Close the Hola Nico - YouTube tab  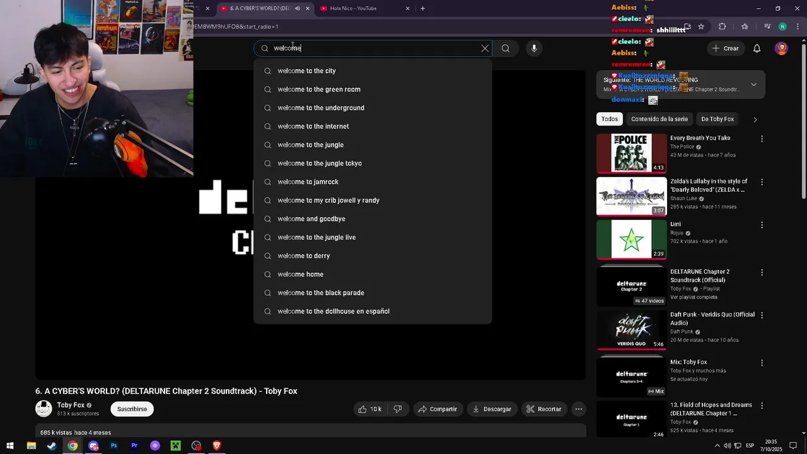(x=407, y=8)
